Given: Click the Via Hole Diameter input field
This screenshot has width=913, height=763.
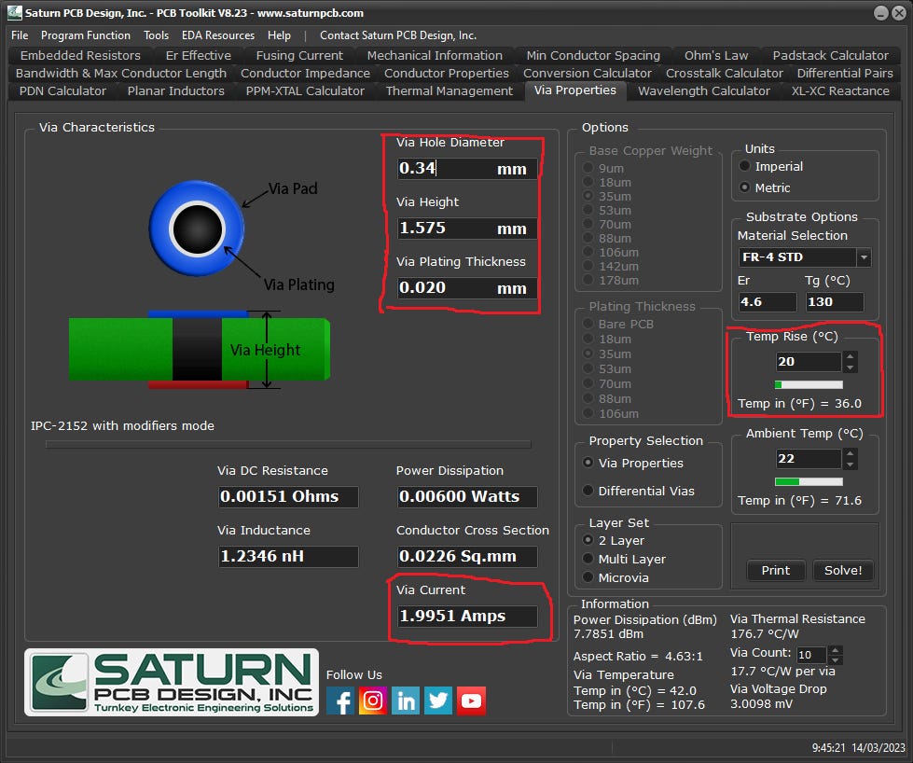Looking at the screenshot, I should pos(467,168).
